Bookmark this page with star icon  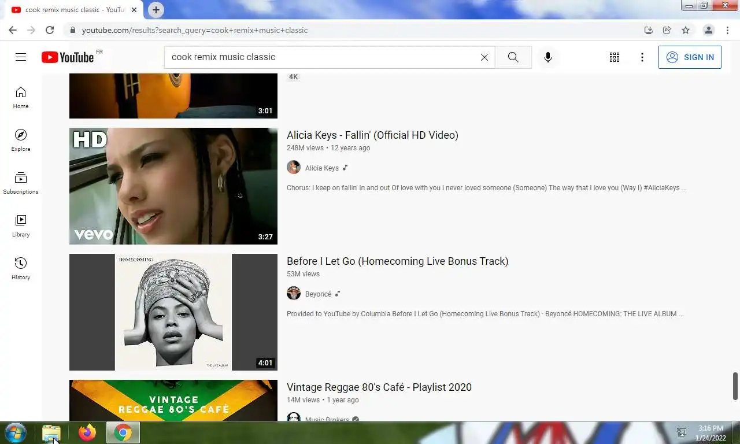tap(686, 30)
